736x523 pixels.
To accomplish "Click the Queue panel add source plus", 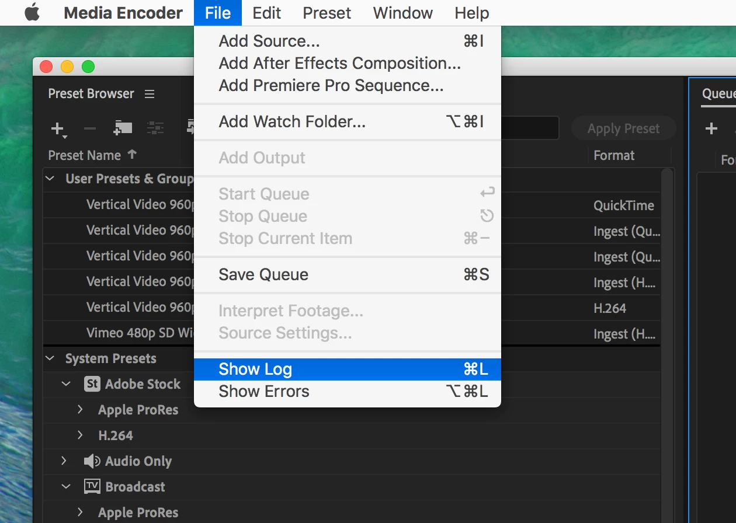I will (x=711, y=129).
